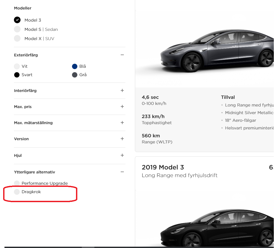Click the 'Long Range med fyrhju' option text
274x248 pixels.
[x=249, y=105]
